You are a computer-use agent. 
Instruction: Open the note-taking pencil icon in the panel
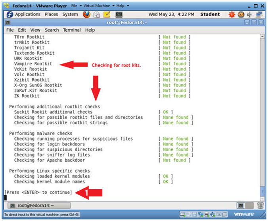coord(107,14)
